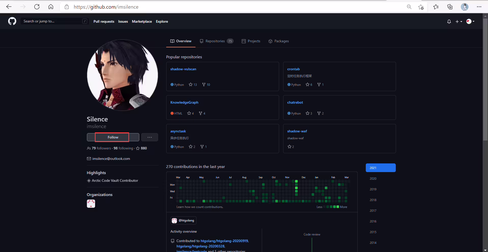Open the GitHub home logo
The width and height of the screenshot is (488, 252).
12,21
